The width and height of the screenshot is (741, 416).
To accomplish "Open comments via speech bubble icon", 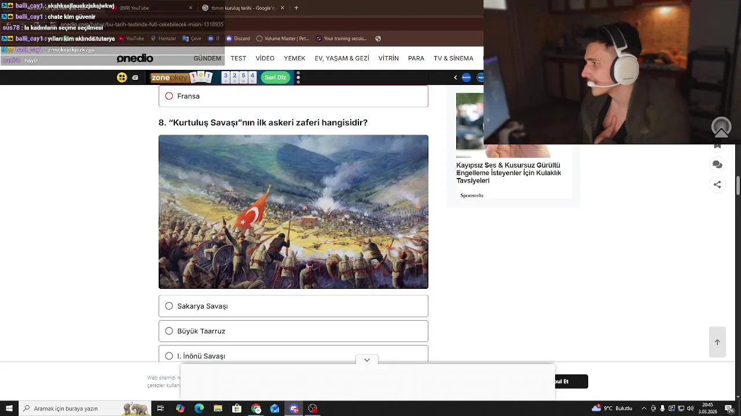I will 717,165.
